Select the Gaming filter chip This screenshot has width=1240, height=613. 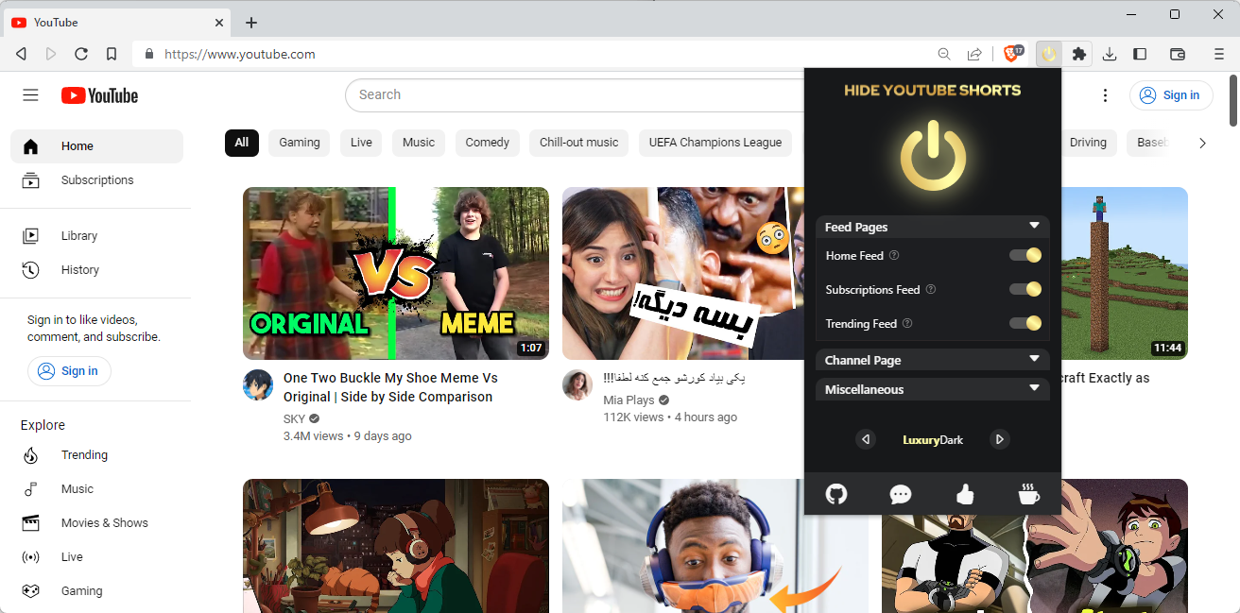pyautogui.click(x=300, y=143)
